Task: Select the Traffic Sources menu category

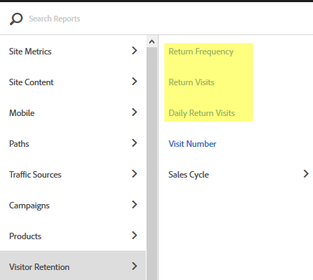Action: (x=73, y=175)
